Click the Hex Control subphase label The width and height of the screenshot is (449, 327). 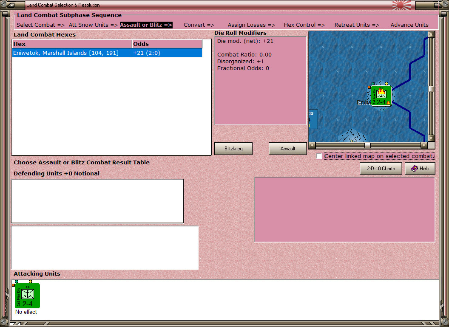304,25
